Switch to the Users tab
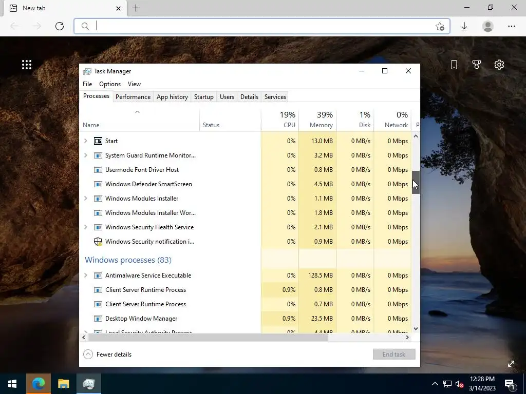This screenshot has height=394, width=526. coord(227,97)
